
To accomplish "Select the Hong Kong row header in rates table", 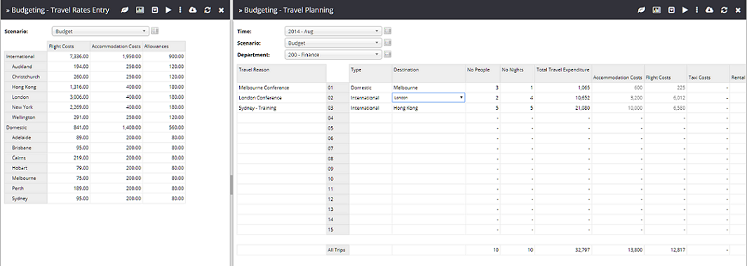I will (26, 87).
